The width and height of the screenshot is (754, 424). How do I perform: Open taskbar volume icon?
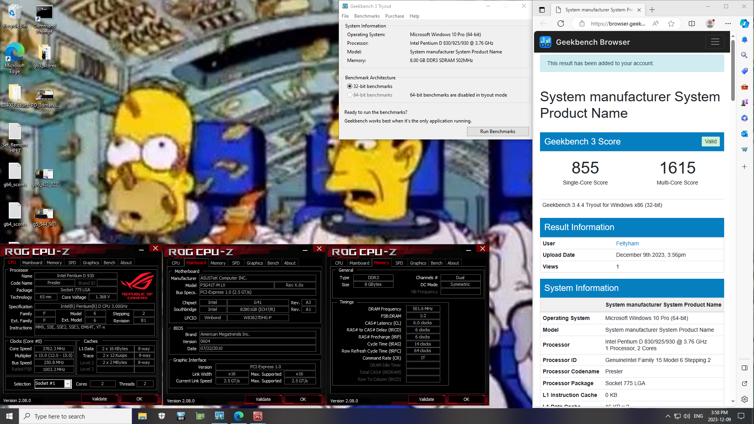click(686, 416)
